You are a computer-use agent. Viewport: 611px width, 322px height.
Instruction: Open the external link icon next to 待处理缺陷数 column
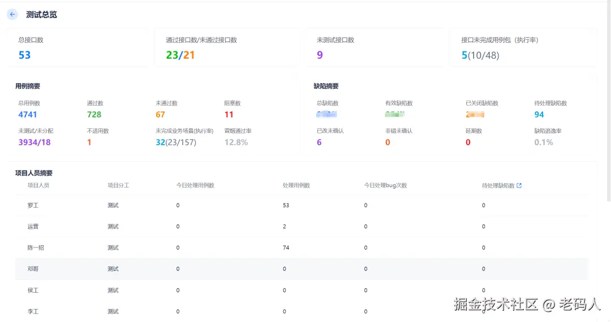519,185
